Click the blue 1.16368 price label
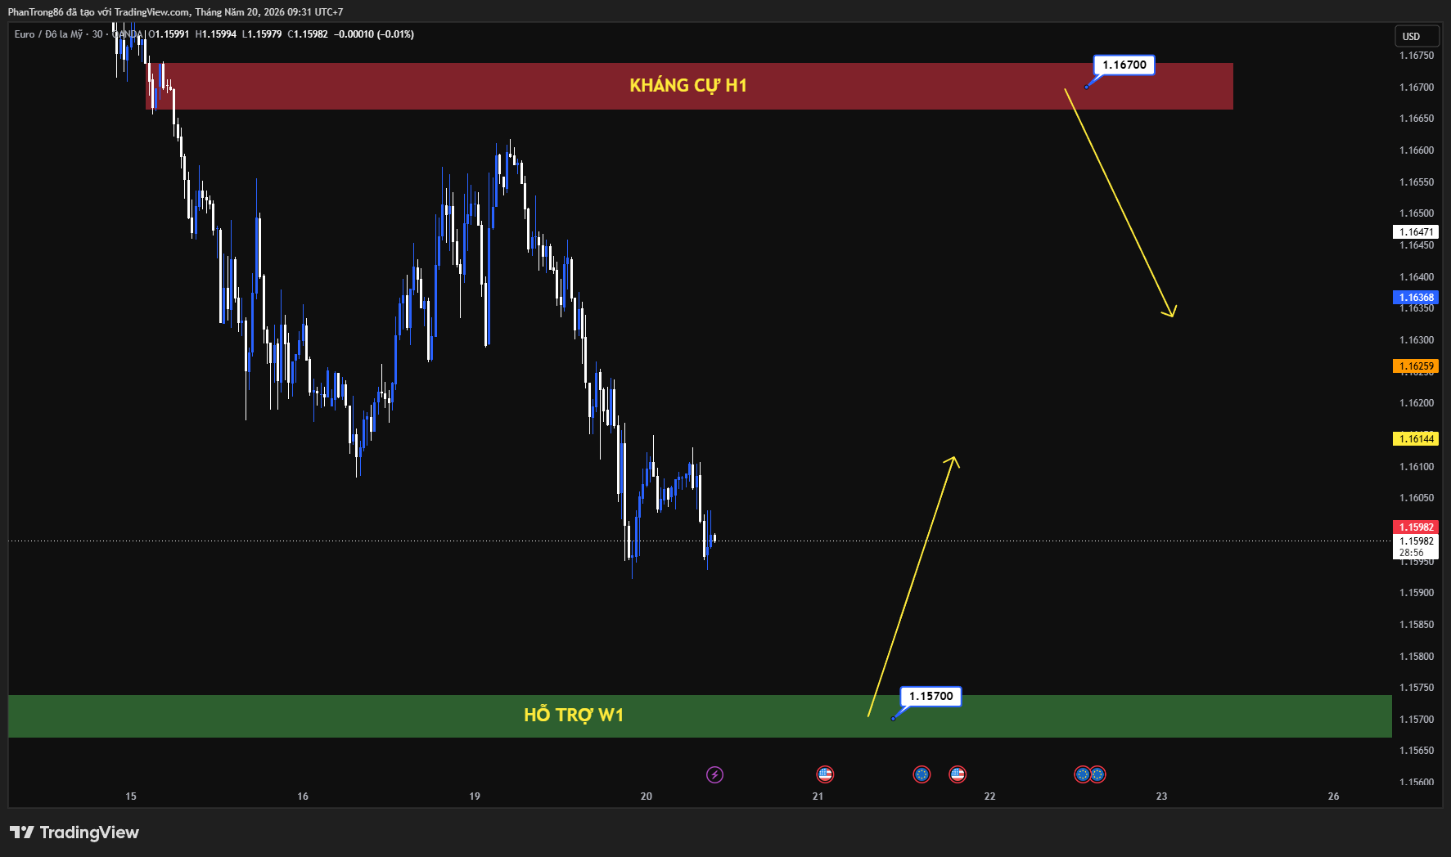 coord(1416,298)
